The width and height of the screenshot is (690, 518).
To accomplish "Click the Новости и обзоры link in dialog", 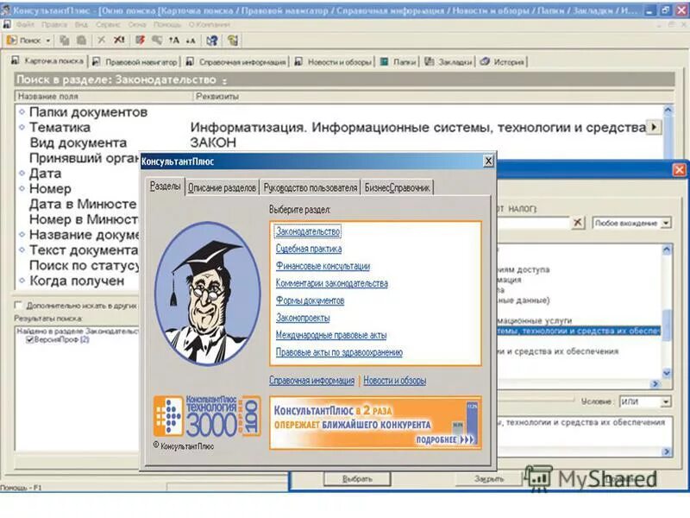I will click(x=395, y=380).
